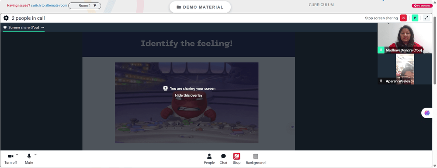Screen dimensions: 437x168
Task: Click switch to alternate room link
Action: (49, 6)
